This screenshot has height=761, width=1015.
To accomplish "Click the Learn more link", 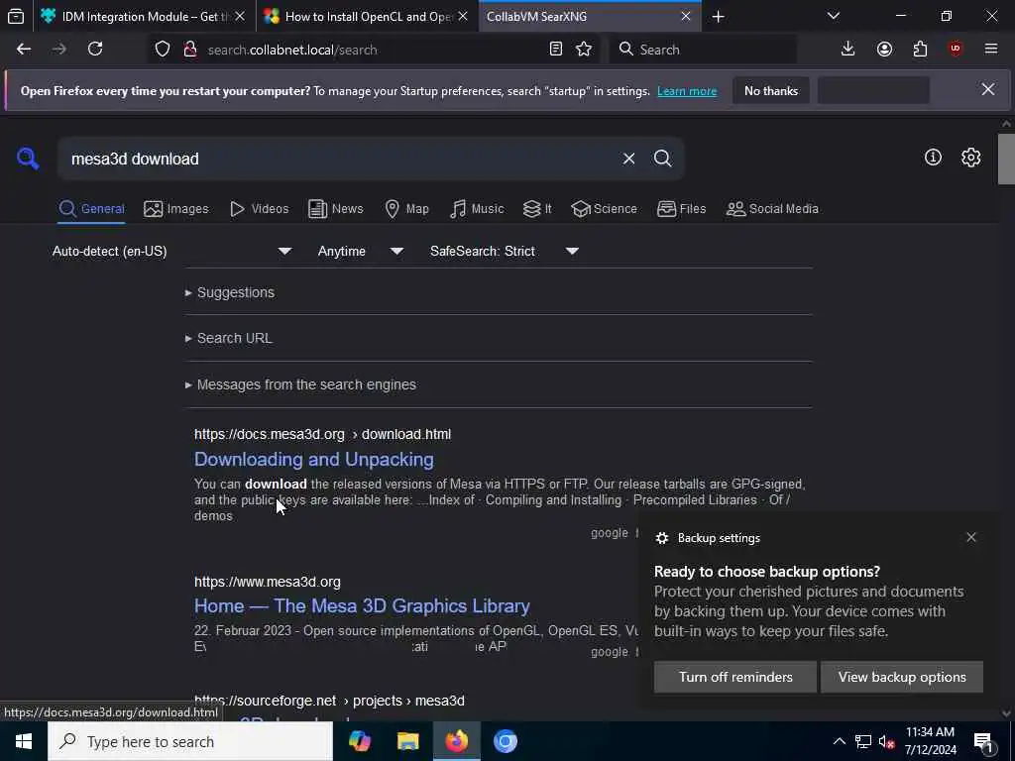I will click(687, 91).
